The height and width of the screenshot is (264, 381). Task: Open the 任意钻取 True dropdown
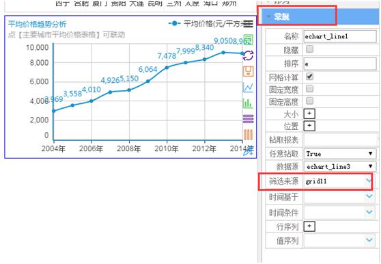pyautogui.click(x=340, y=153)
